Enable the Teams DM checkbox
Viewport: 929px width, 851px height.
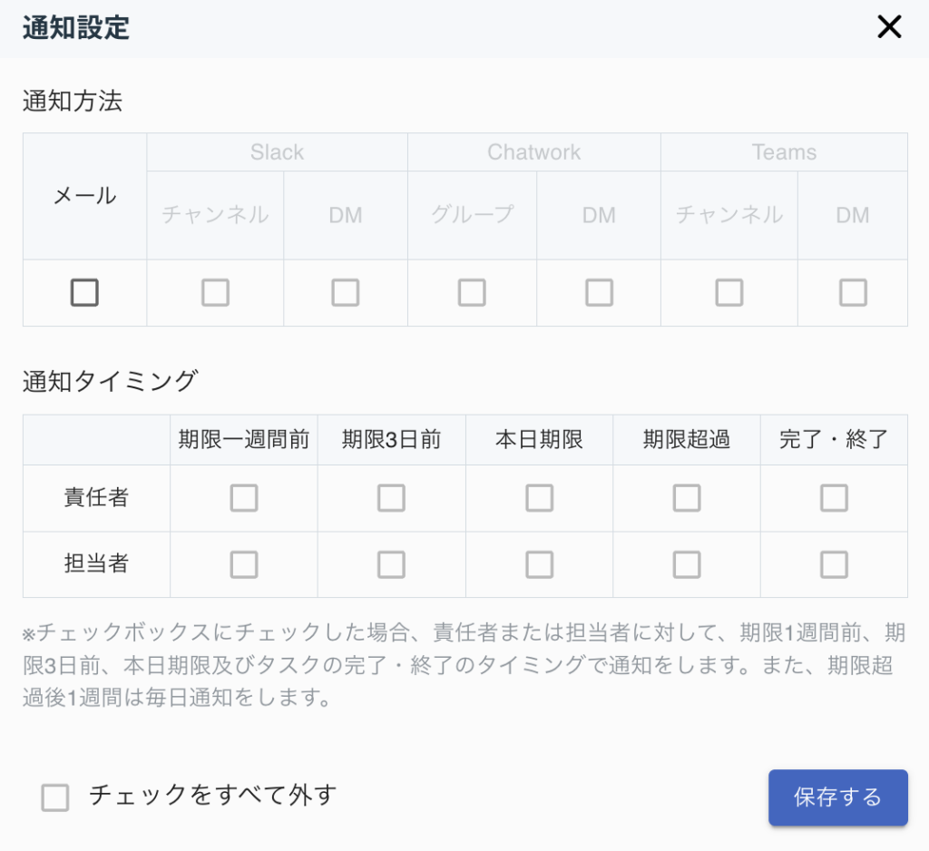click(853, 293)
